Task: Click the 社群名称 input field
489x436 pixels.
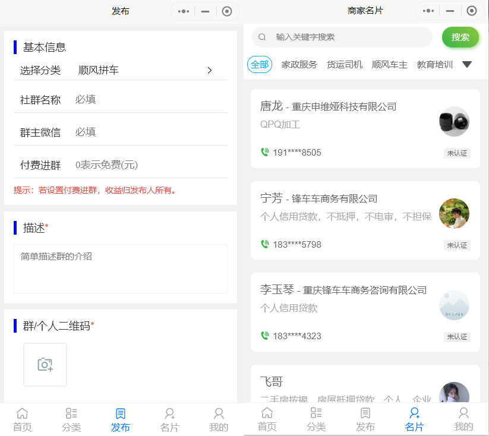Action: click(149, 99)
